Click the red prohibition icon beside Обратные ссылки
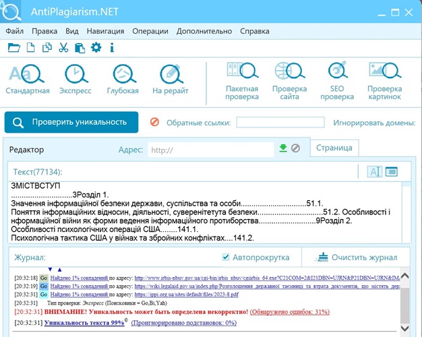Screen dimensions: 422x337 (x=154, y=122)
